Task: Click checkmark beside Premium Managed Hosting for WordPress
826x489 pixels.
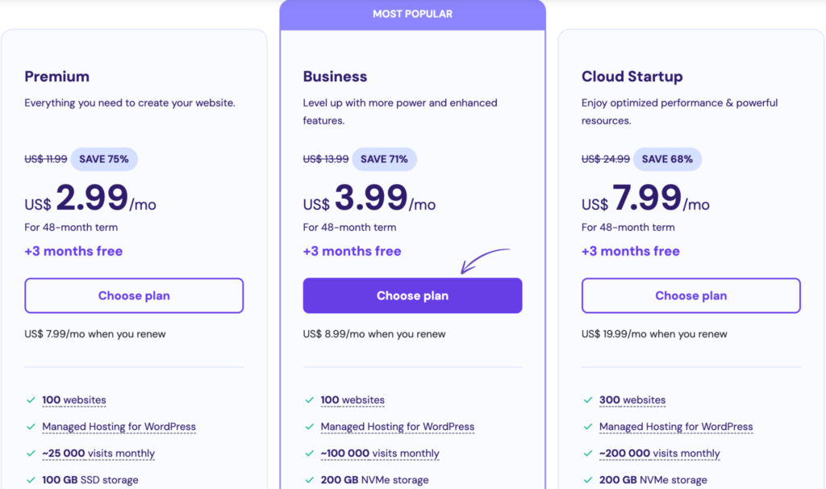Action: click(x=31, y=427)
